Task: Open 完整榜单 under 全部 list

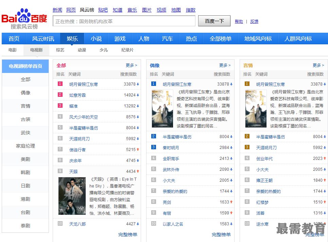Action: point(127,235)
